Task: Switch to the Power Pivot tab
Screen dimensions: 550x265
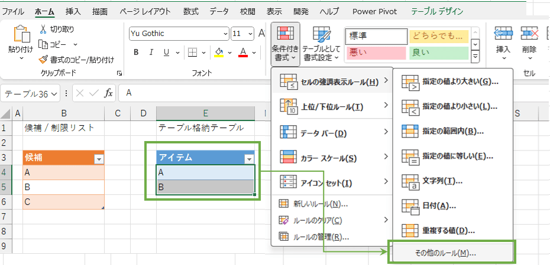Action: [374, 12]
